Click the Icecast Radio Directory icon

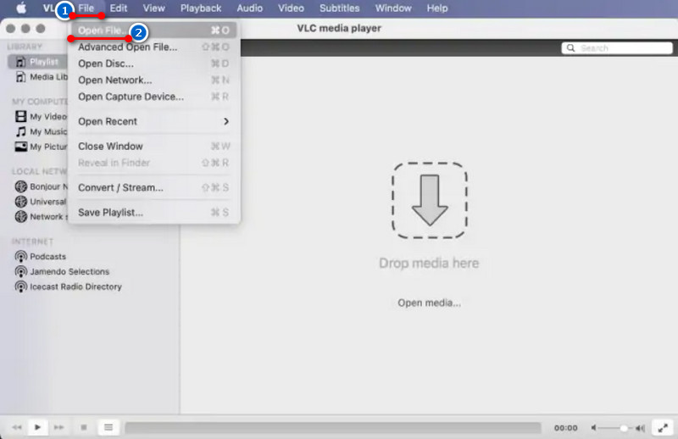point(20,286)
